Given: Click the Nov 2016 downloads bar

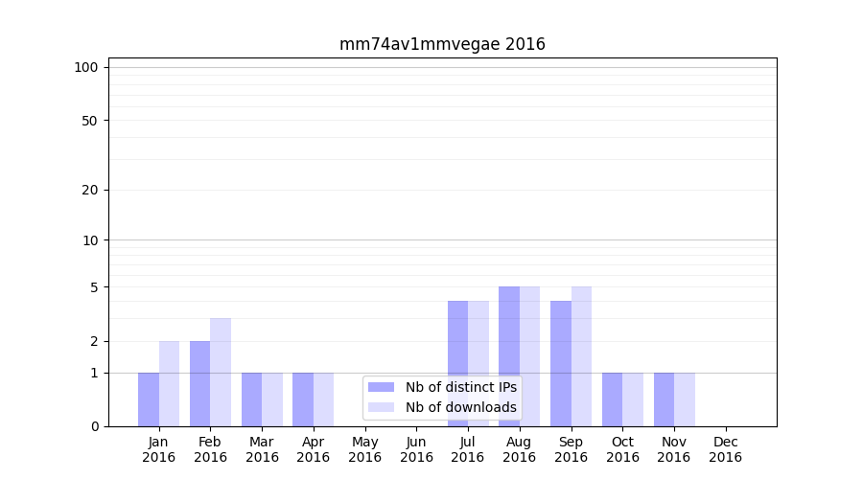Looking at the screenshot, I should pos(685,399).
